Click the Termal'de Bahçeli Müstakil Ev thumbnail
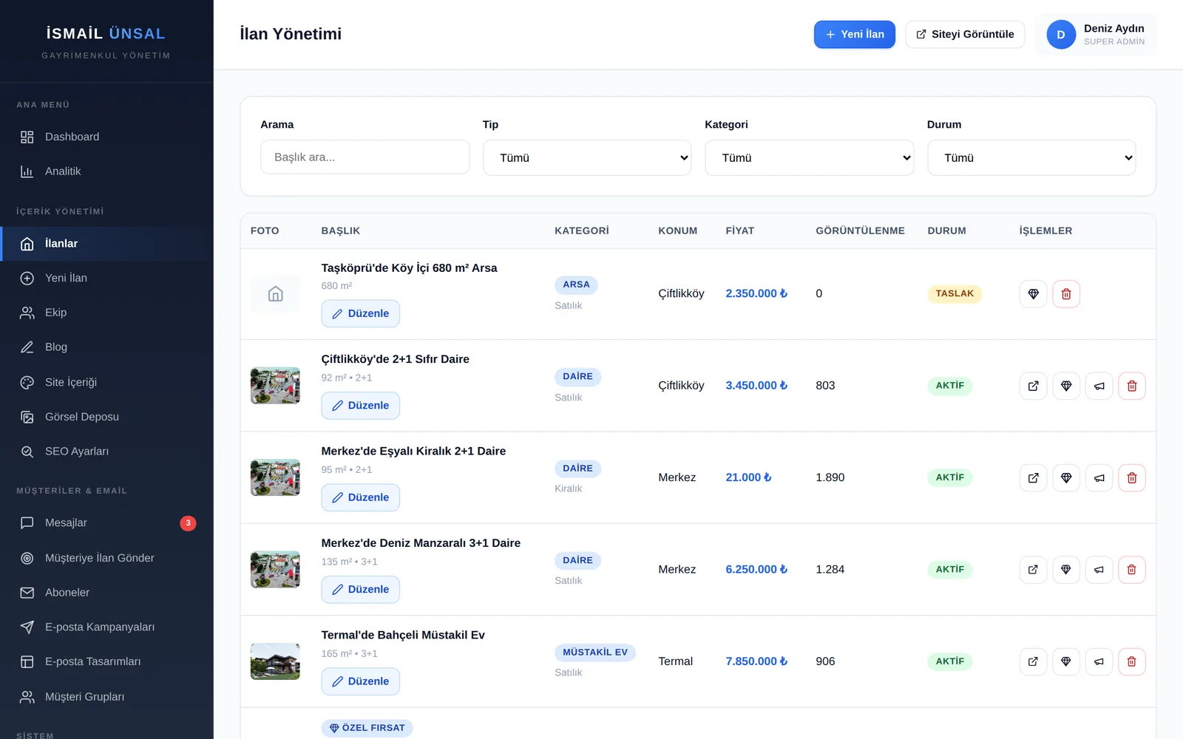The width and height of the screenshot is (1183, 739). click(x=275, y=661)
